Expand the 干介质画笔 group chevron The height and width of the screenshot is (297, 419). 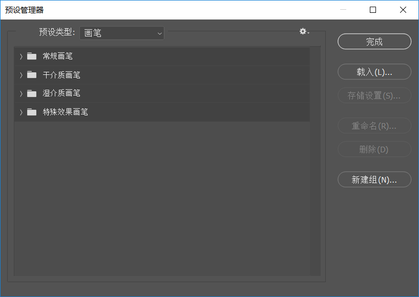(21, 75)
